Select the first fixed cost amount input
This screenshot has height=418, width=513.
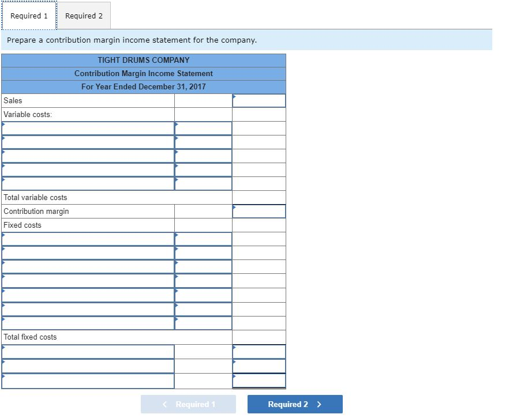tap(203, 239)
